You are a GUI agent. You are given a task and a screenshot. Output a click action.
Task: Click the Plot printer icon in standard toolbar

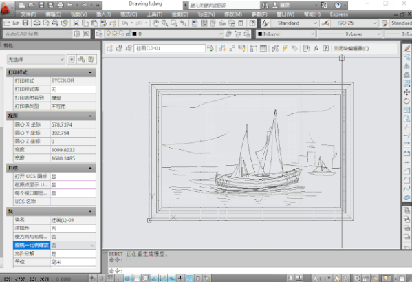click(36, 23)
